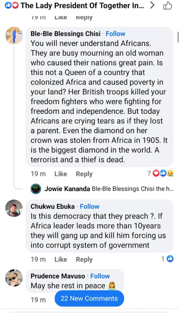View the like reaction on Chukwu's comment
This screenshot has height=313, width=179.
point(168,259)
